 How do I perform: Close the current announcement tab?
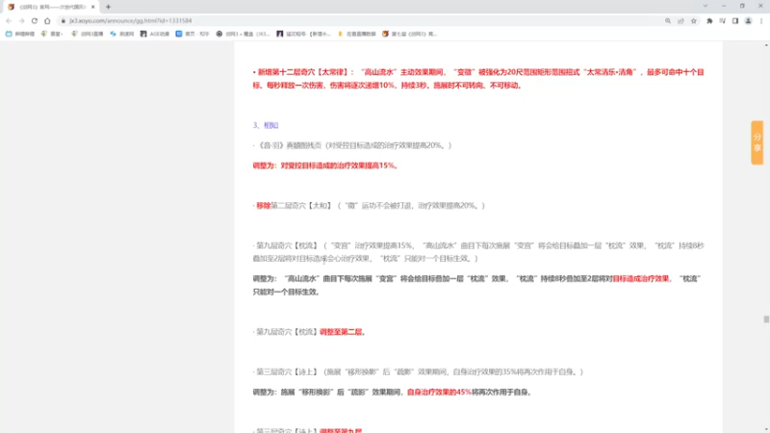pos(92,7)
